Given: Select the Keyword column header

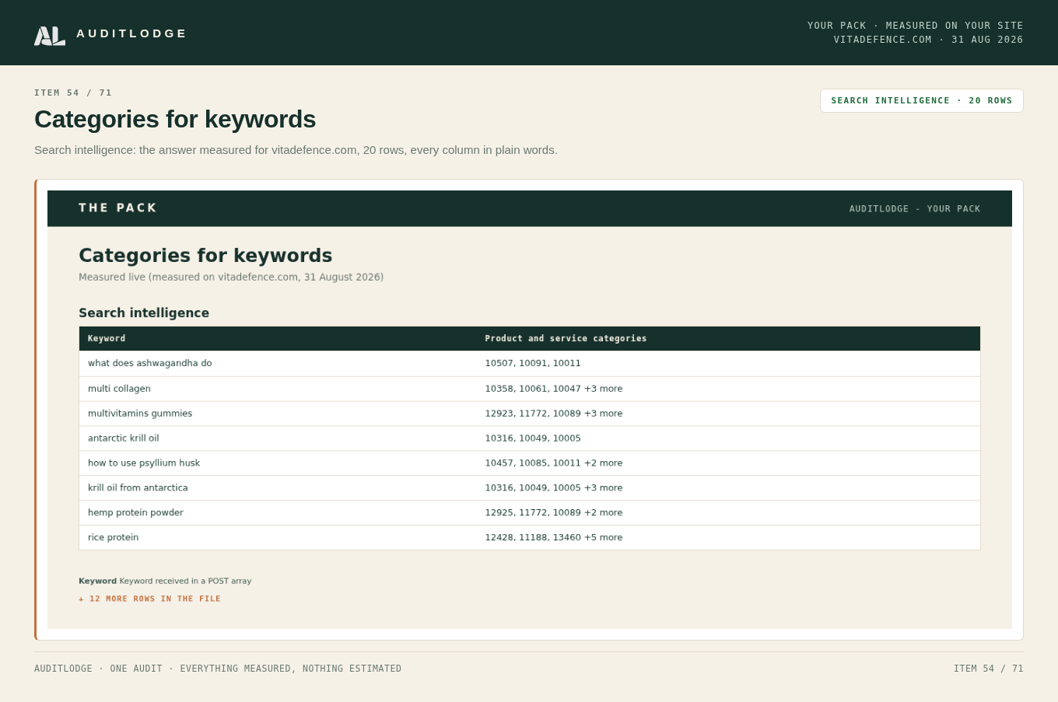Looking at the screenshot, I should click(107, 338).
